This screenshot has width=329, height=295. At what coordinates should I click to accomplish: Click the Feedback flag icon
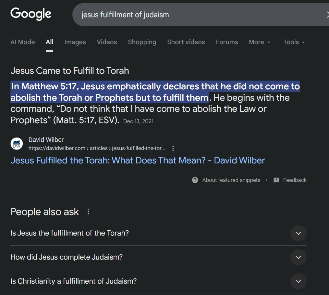[x=276, y=180]
